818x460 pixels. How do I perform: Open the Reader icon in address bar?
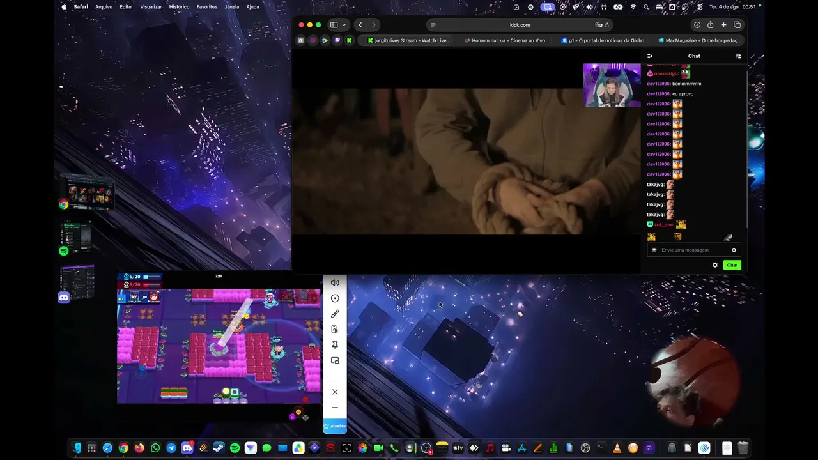coord(433,25)
